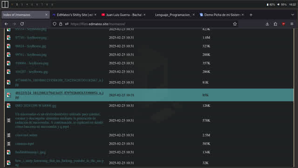Image resolution: width=298 pixels, height=168 pixels.
Task: Close the Index of /momazos tab
Action: pyautogui.click(x=46, y=14)
